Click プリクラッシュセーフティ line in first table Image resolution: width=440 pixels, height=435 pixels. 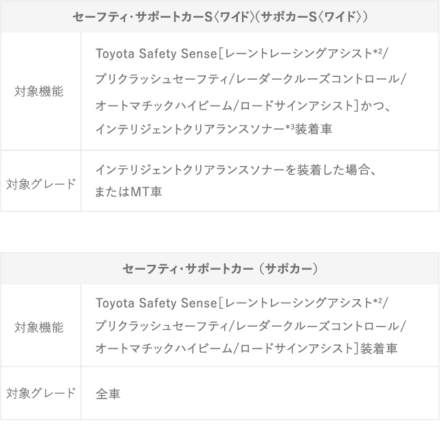click(x=250, y=79)
